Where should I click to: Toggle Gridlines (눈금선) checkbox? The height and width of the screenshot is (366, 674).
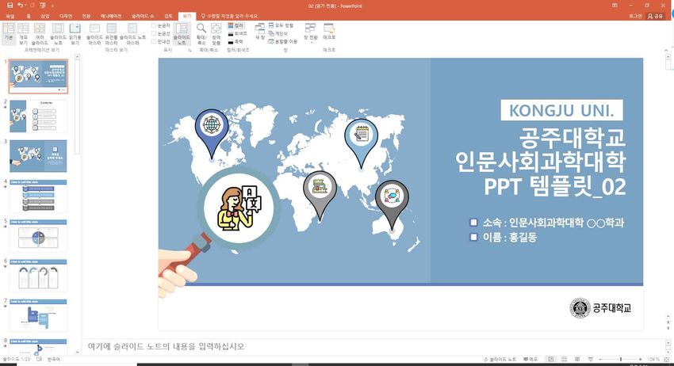coord(161,33)
